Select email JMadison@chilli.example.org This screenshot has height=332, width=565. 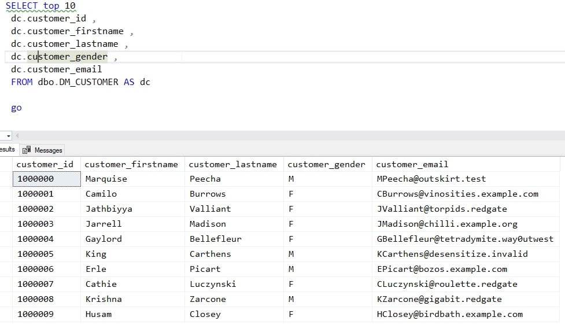point(466,224)
